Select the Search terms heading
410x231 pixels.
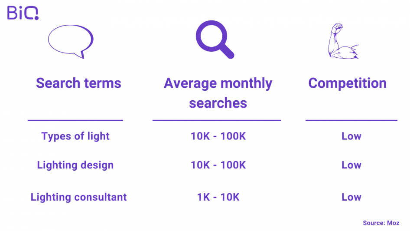[x=78, y=83]
